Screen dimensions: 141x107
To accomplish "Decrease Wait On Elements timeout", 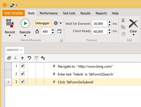I will point(109,25).
